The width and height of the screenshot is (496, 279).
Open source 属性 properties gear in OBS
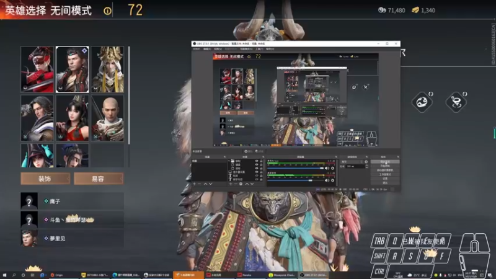click(x=247, y=151)
